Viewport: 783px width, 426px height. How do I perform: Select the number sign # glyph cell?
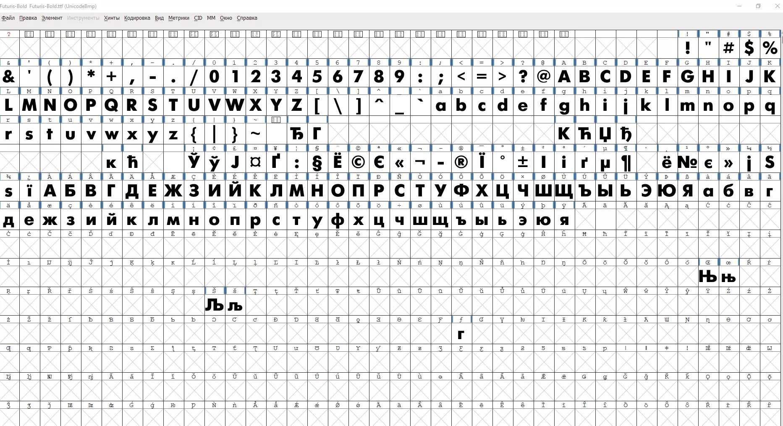(x=729, y=48)
